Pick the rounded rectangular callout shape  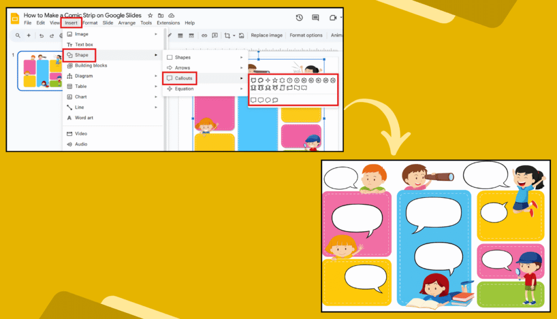tap(261, 100)
